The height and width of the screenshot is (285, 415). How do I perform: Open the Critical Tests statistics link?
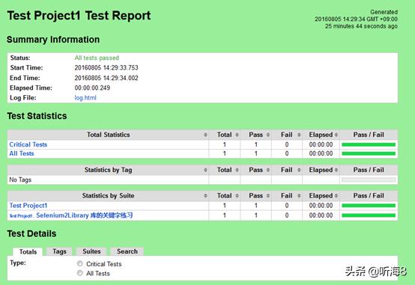[x=28, y=144]
